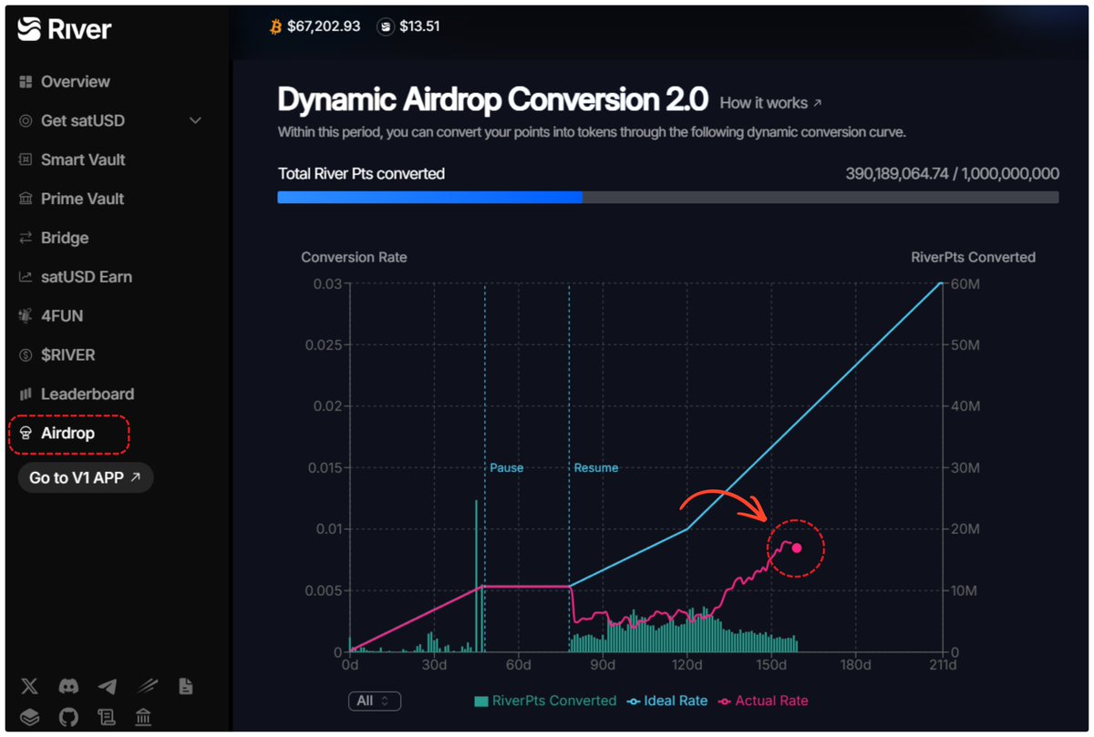
Task: Click the Airdrop parachute icon
Action: 26,434
